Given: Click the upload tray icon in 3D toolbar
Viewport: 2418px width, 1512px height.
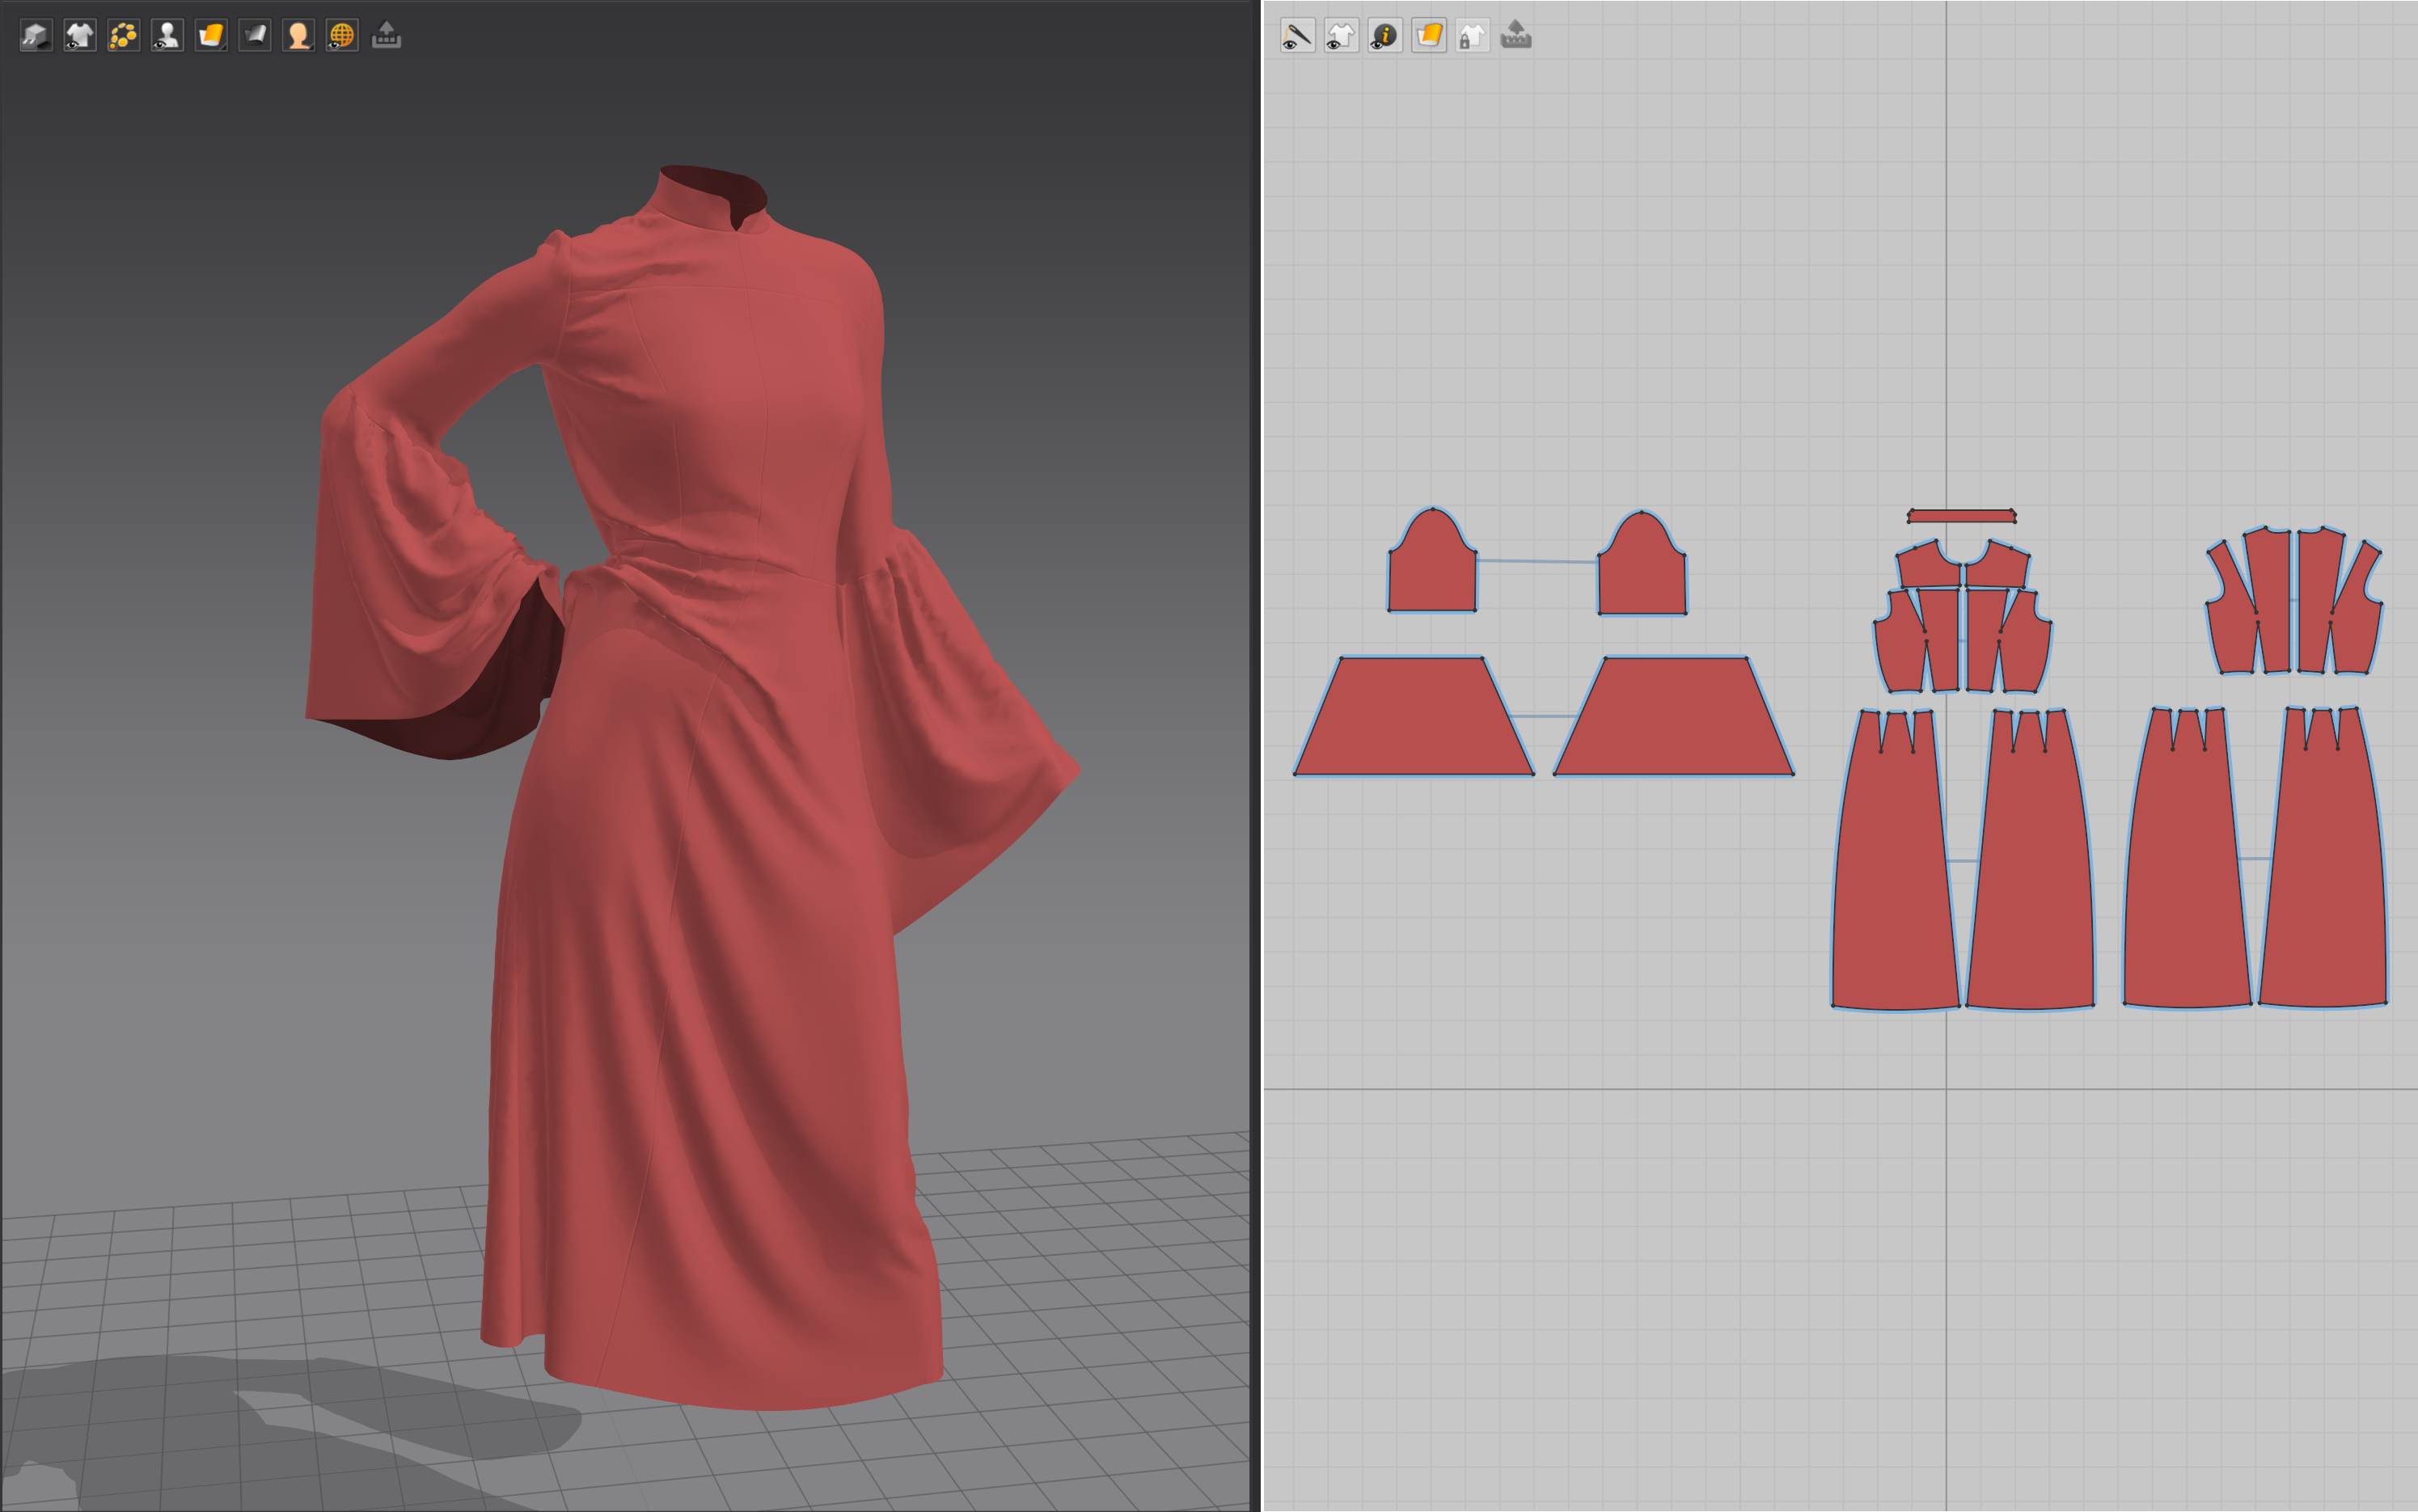Looking at the screenshot, I should pyautogui.click(x=386, y=36).
